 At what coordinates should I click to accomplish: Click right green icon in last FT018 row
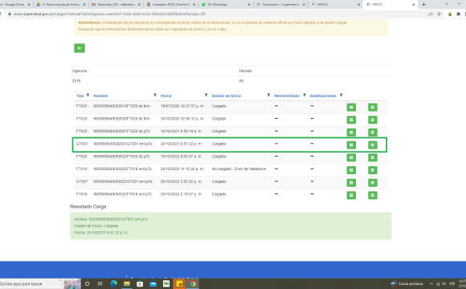(372, 195)
